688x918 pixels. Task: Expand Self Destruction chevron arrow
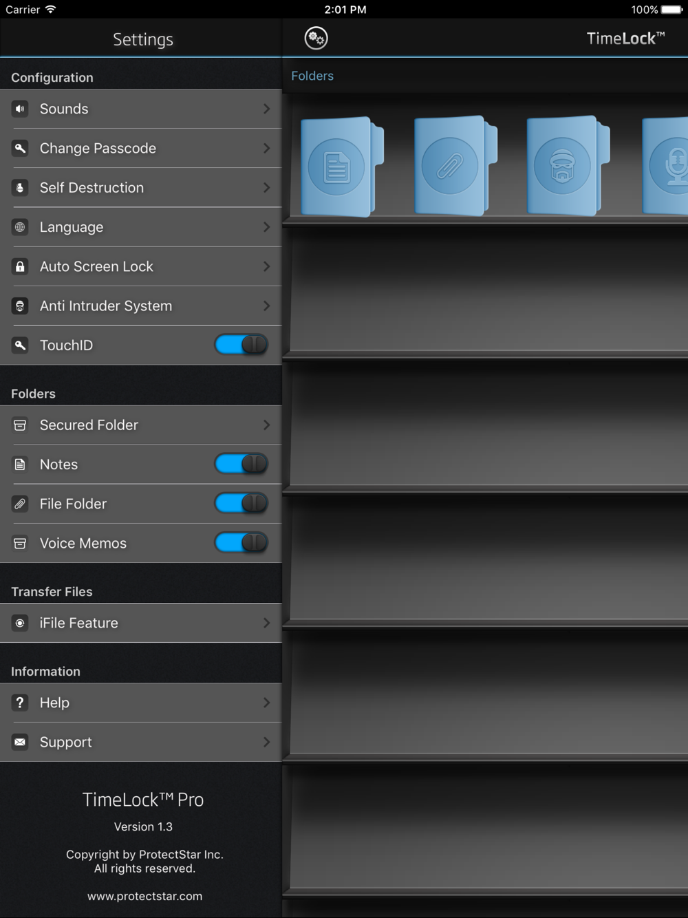(x=266, y=187)
